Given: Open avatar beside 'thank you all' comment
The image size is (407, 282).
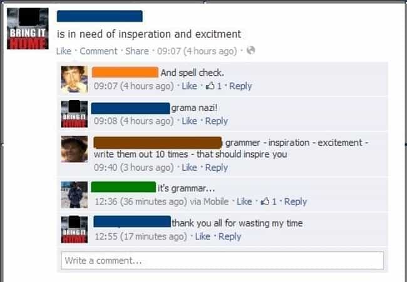Looking at the screenshot, I should coord(75,229).
